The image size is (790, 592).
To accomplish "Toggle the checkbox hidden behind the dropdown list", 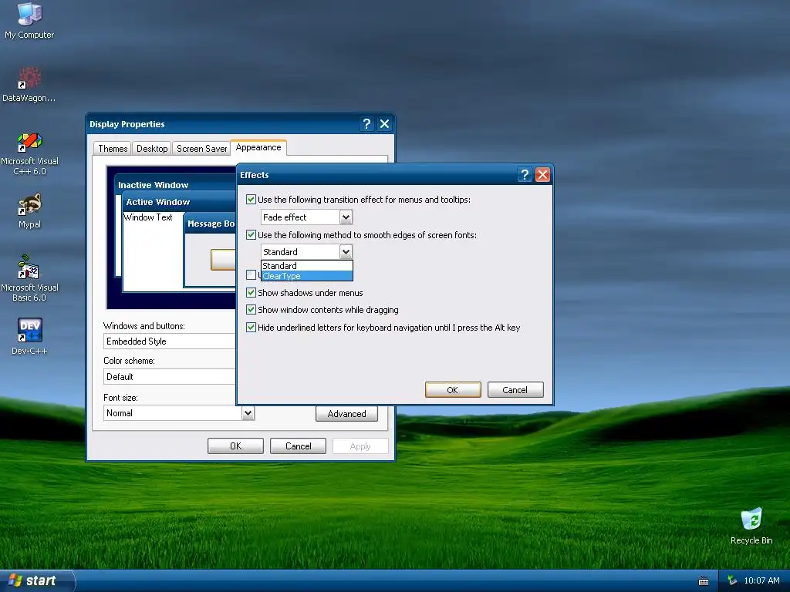I will pos(251,275).
